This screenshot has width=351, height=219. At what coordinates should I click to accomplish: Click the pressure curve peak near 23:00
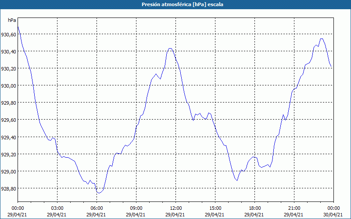click(x=322, y=39)
